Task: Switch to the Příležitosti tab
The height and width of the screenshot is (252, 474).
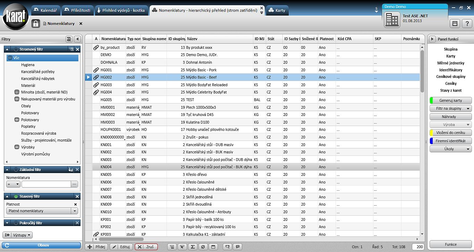Action: 77,10
